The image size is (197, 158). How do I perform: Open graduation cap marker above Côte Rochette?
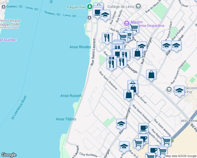point(124,147)
